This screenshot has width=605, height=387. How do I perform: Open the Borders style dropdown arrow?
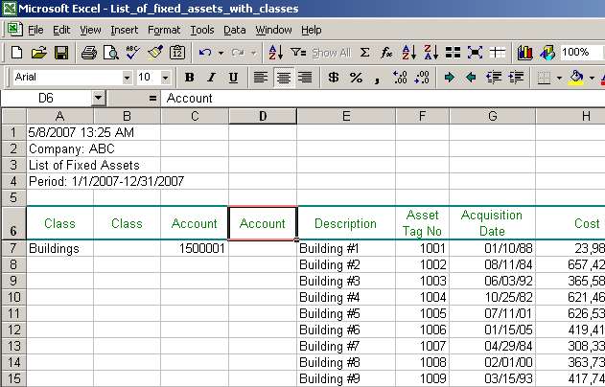pyautogui.click(x=559, y=78)
